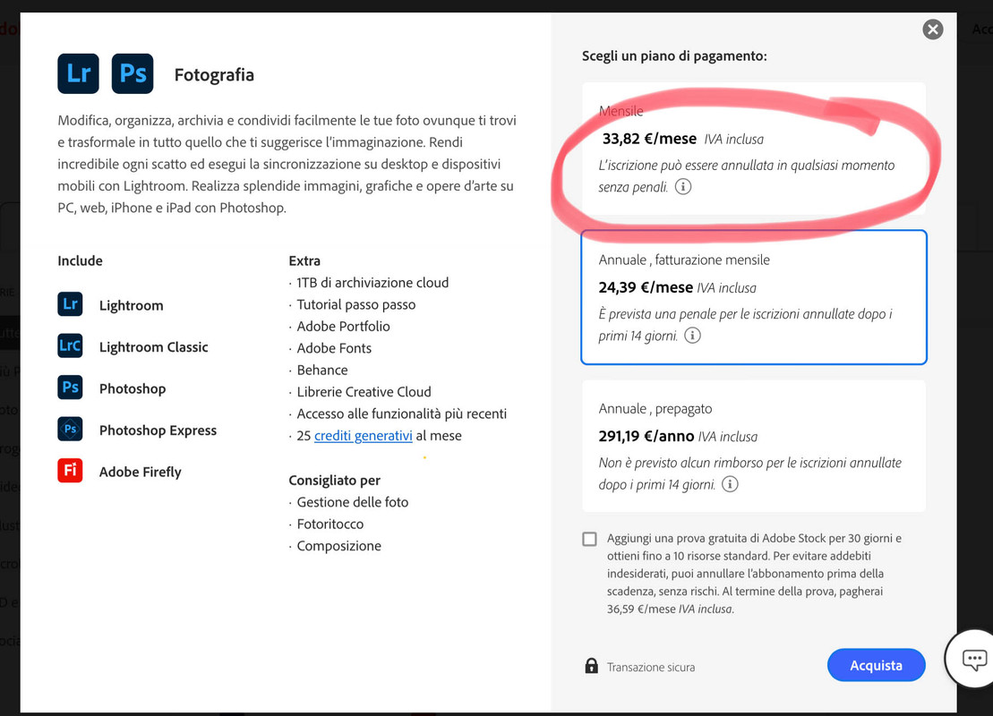Open info icon for annual monthly-billed plan
993x716 pixels.
(692, 336)
